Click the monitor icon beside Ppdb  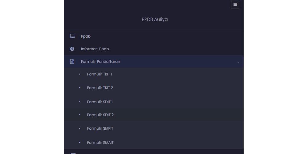(x=73, y=36)
